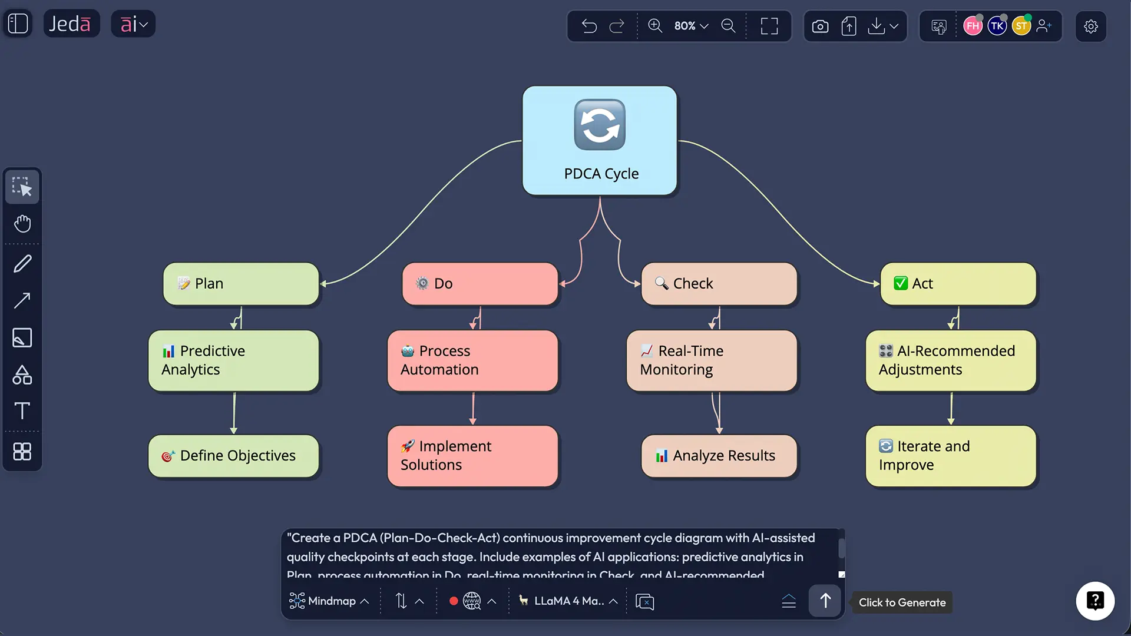Viewport: 1131px width, 636px height.
Task: Click the Generate up-arrow button
Action: 824,601
